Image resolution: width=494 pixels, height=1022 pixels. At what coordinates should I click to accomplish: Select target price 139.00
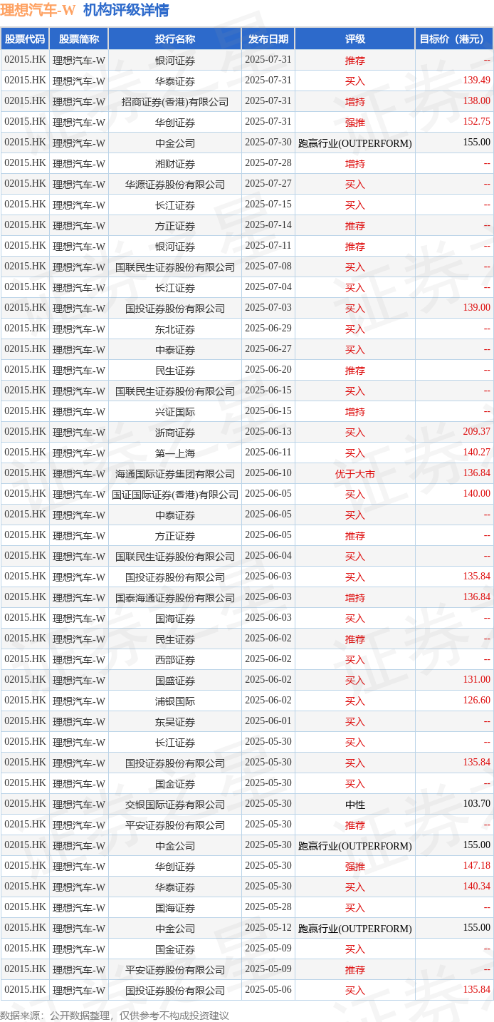pyautogui.click(x=476, y=308)
